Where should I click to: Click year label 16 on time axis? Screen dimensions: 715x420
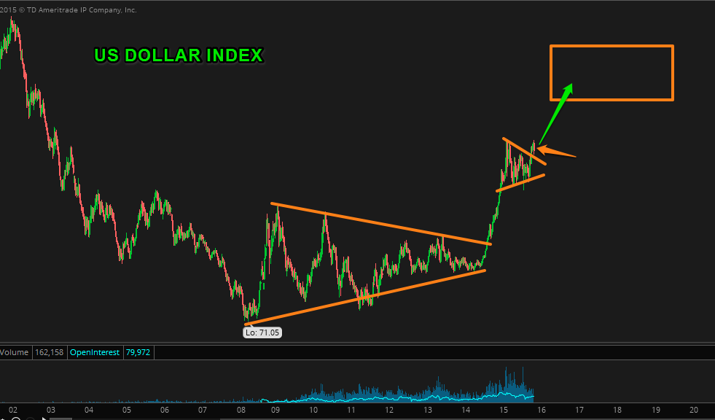coord(542,410)
